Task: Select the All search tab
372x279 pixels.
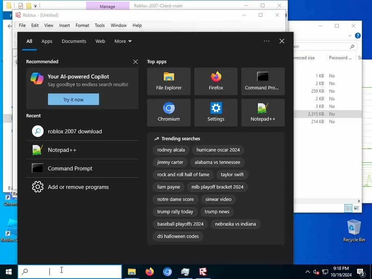Action: [x=29, y=41]
